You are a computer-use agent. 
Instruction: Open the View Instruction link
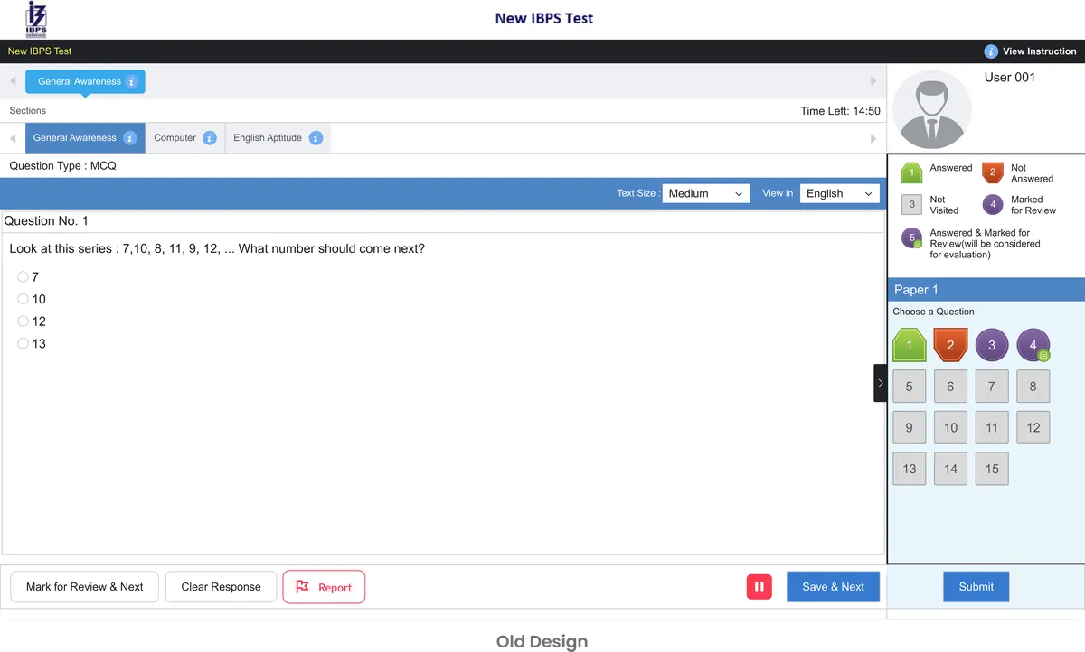pyautogui.click(x=1040, y=51)
